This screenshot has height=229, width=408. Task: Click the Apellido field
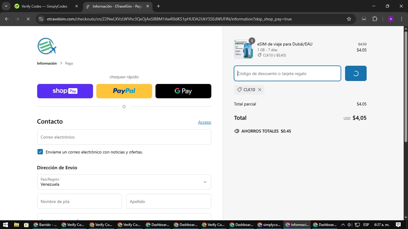[169, 201]
